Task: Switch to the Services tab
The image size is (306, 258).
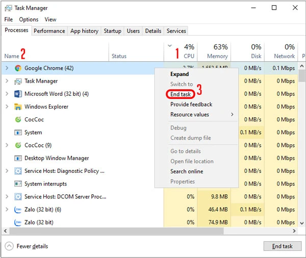Action: 176,31
